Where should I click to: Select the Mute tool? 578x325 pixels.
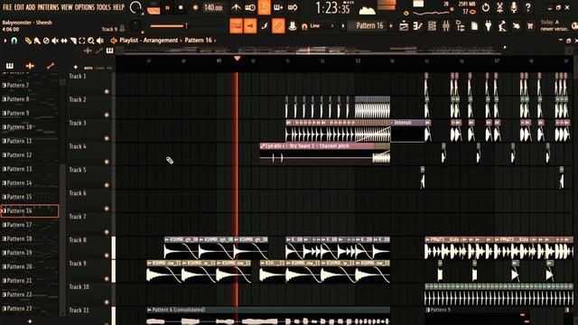click(55, 41)
